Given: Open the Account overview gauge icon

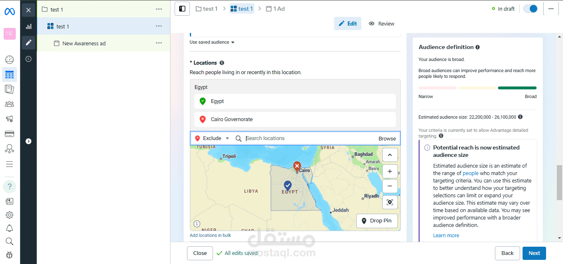Looking at the screenshot, I should [x=9, y=60].
